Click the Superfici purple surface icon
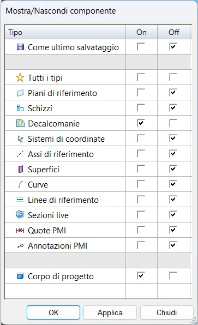 [x=20, y=170]
